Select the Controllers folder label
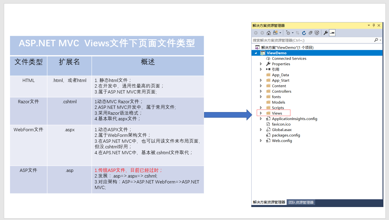Screen dimensions: 389x220 (x=282, y=91)
